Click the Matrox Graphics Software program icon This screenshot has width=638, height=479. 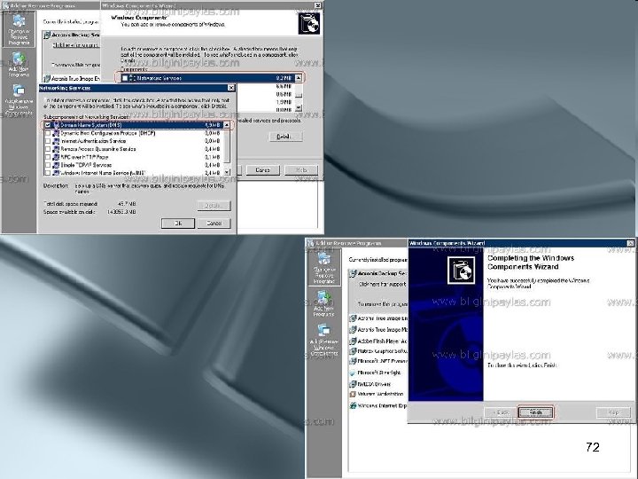click(x=353, y=351)
